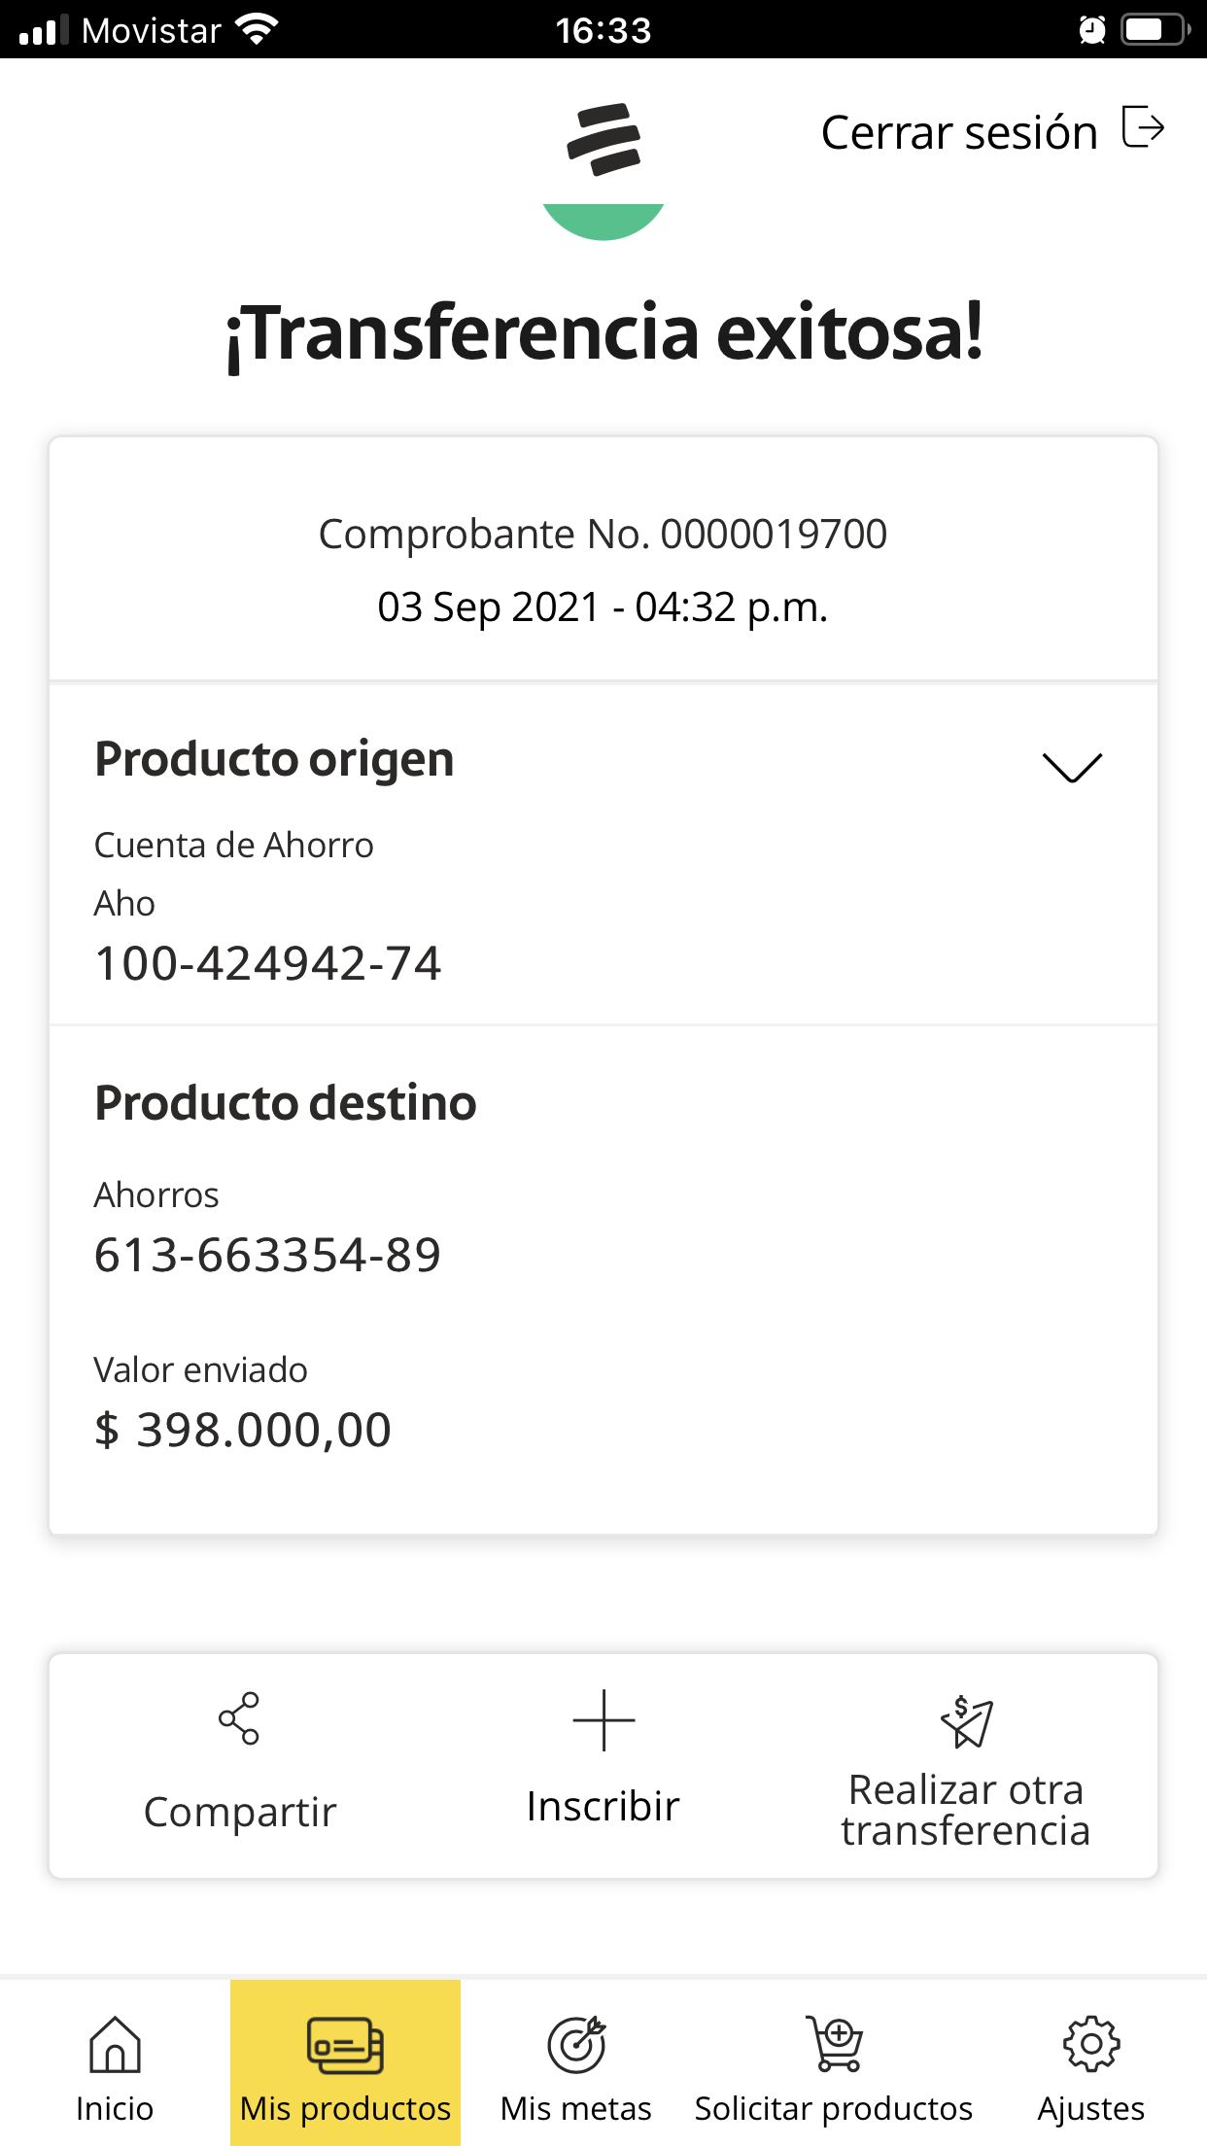Tap the paper plane transfer icon
The height and width of the screenshot is (2146, 1207).
coord(967,1721)
